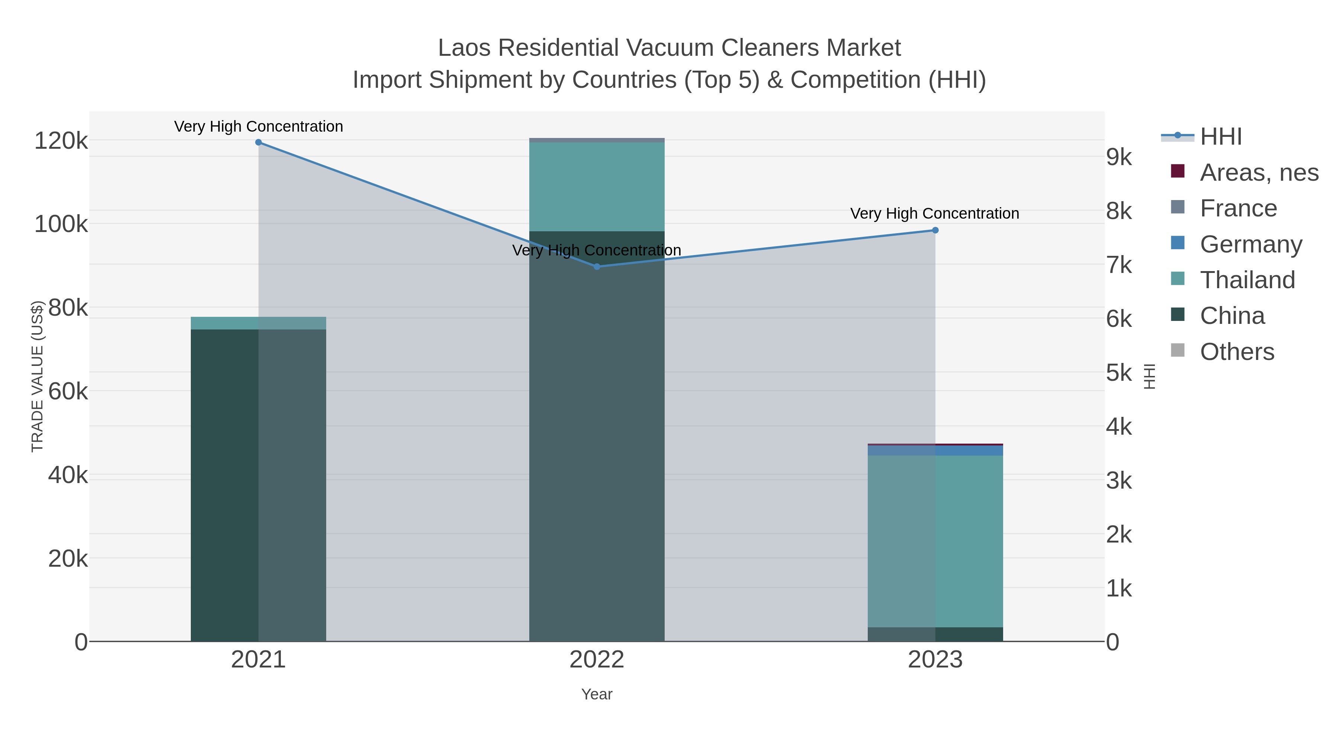Click the France legend color swatch
Screen dimensions: 1339x753
1177,207
